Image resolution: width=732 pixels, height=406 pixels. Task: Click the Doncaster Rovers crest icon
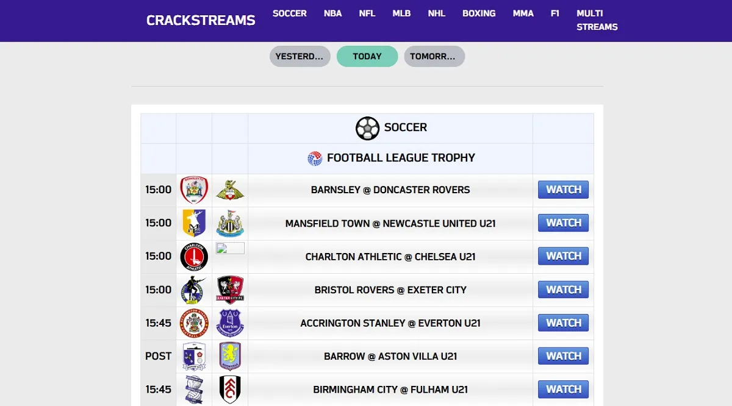tap(230, 190)
